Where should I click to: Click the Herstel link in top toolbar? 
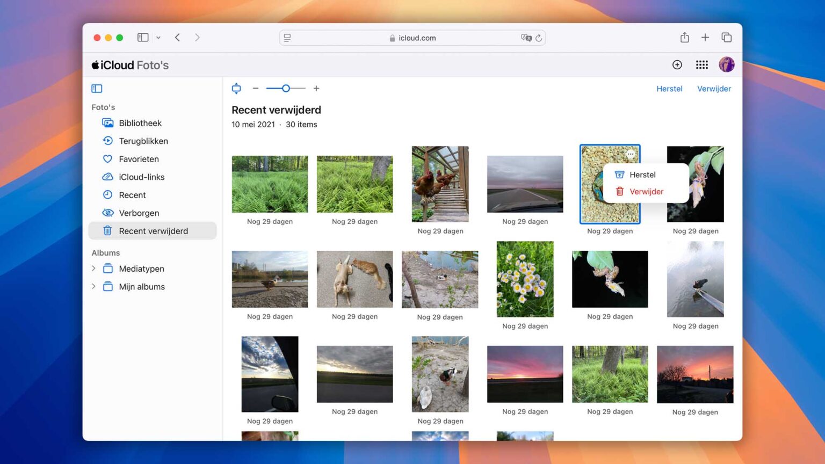point(669,89)
